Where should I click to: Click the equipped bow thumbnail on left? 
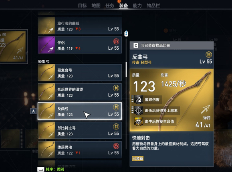tap(13, 47)
